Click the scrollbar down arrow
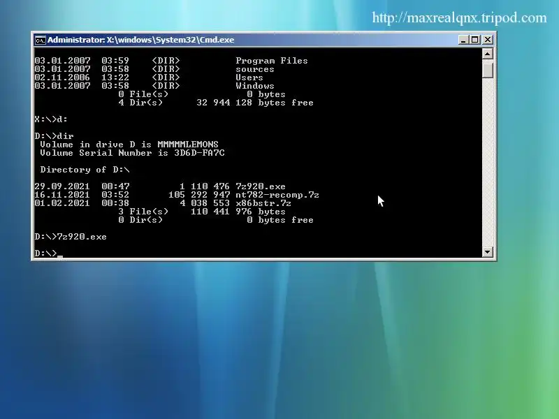This screenshot has width=559, height=419. (487, 252)
